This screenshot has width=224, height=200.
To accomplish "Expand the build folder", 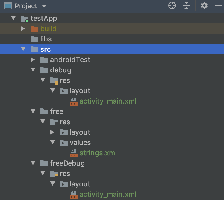I will (x=23, y=29).
